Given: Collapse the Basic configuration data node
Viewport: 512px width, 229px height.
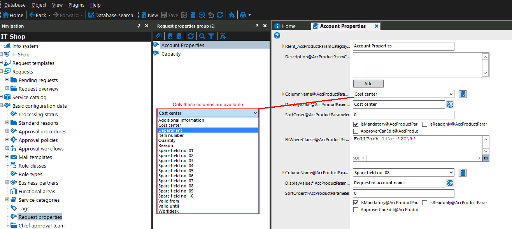Looking at the screenshot, I should tap(2, 106).
